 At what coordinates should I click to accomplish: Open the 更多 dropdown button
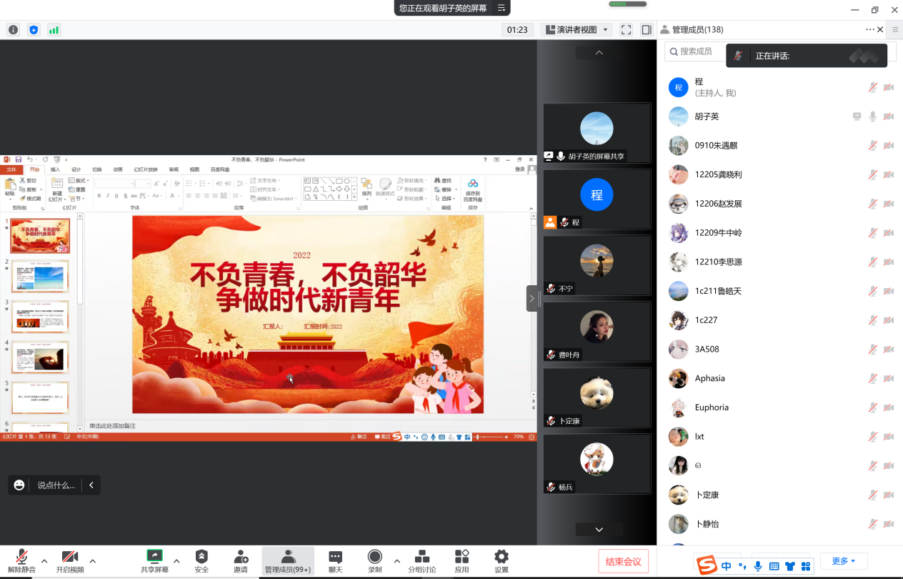pos(843,560)
